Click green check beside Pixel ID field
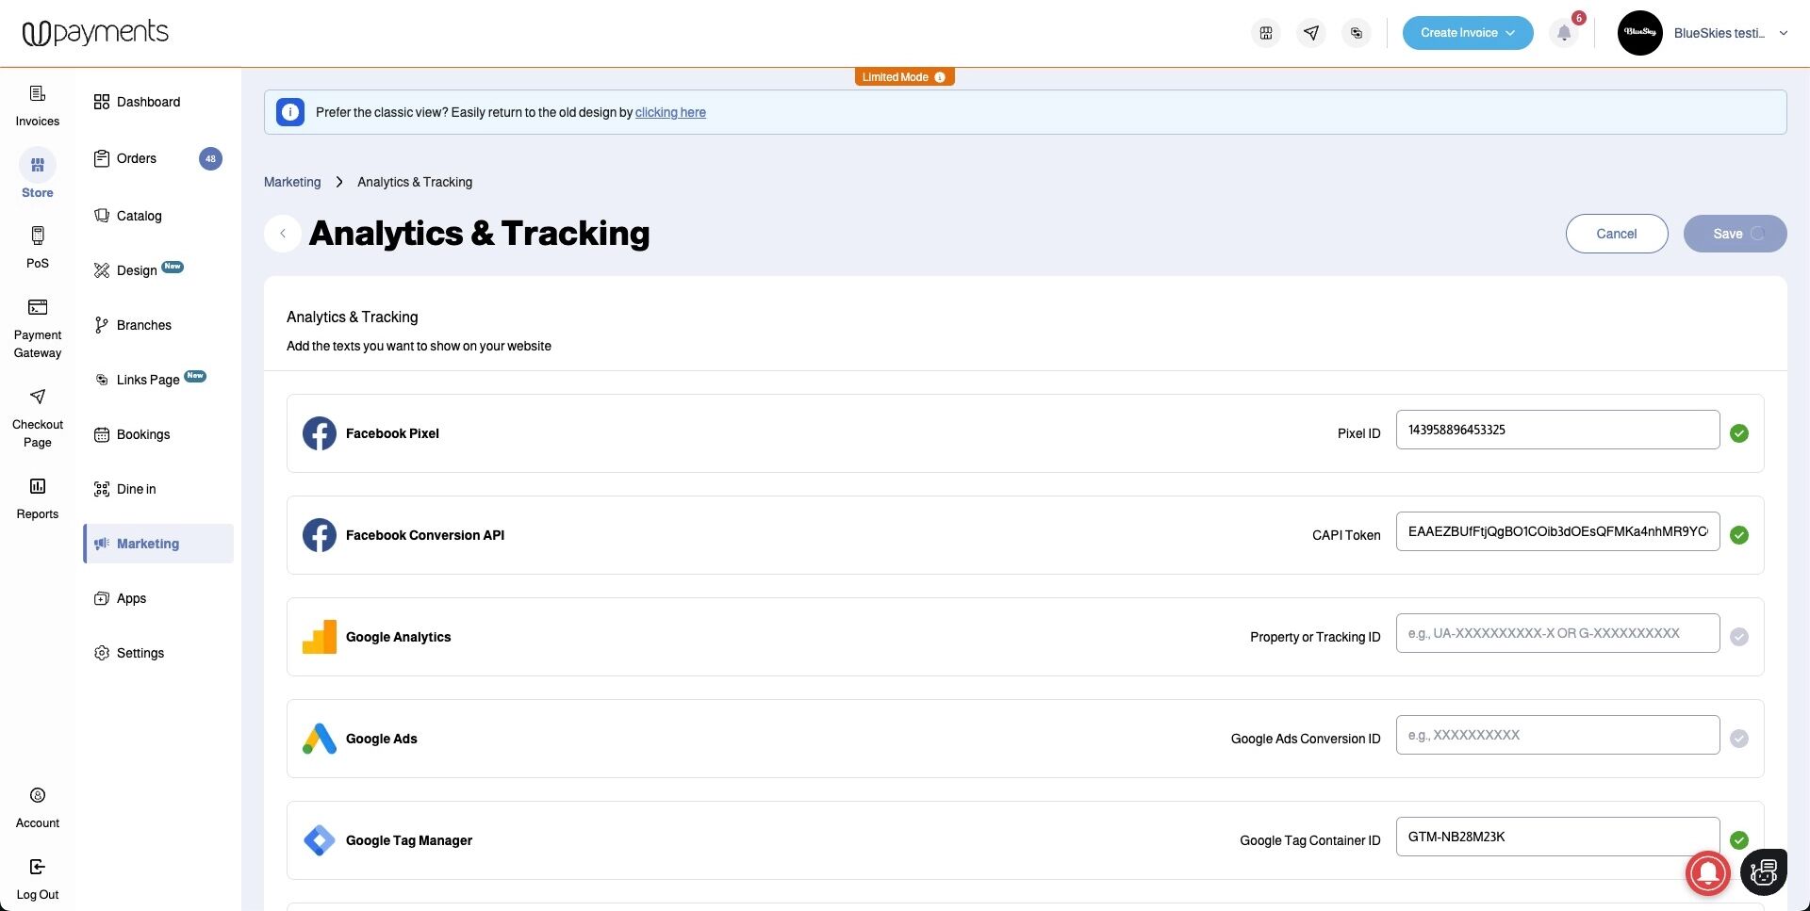 coord(1739,433)
